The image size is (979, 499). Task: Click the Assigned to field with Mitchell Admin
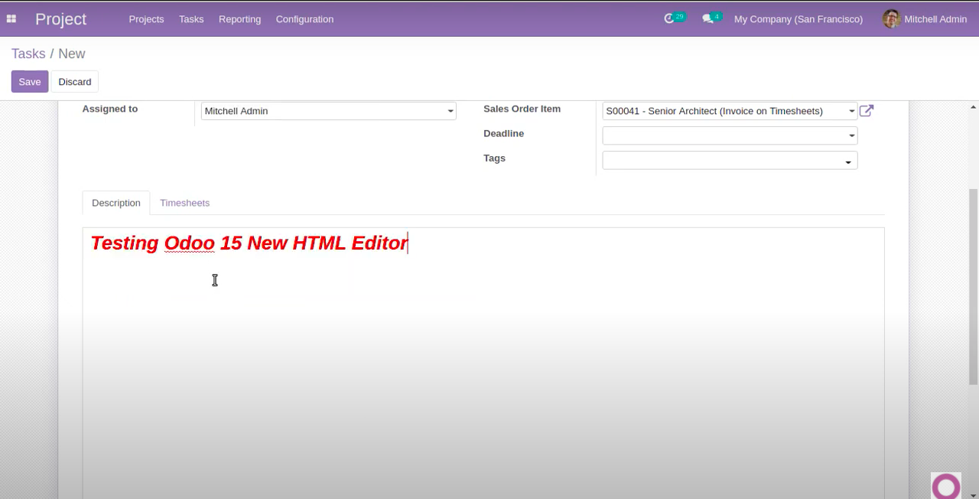click(329, 111)
